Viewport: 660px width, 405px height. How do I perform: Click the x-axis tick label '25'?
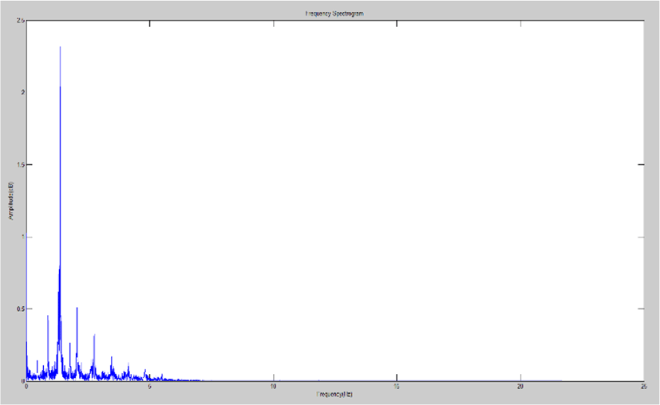pyautogui.click(x=643, y=387)
